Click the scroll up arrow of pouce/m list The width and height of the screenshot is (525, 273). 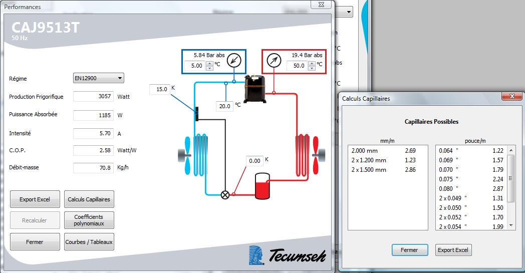point(511,150)
